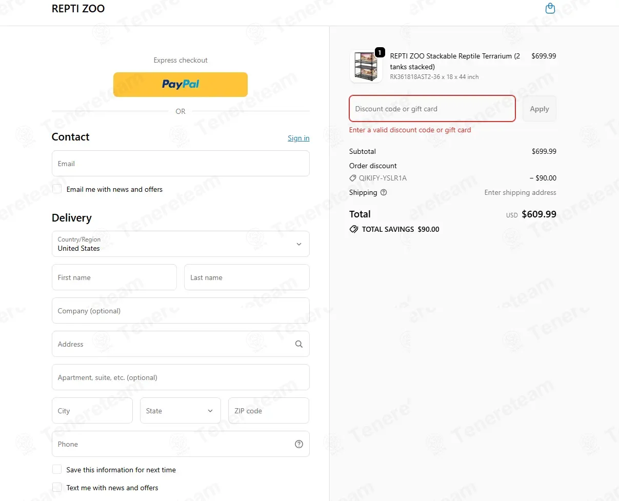619x501 pixels.
Task: Click the REPTI ZOO store logo text
Action: [78, 9]
